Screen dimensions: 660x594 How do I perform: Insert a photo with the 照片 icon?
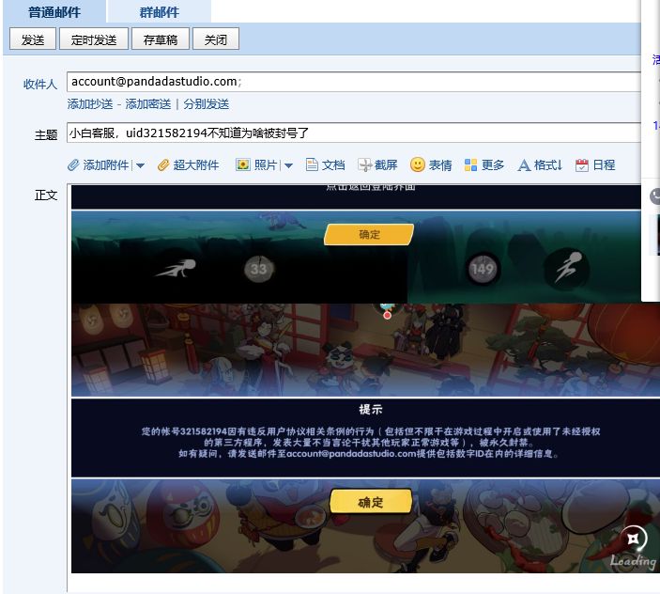(243, 164)
